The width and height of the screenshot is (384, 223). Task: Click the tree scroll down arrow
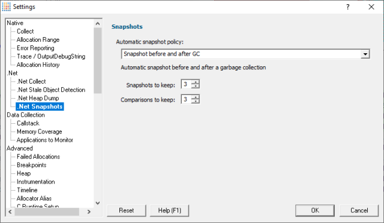97,203
